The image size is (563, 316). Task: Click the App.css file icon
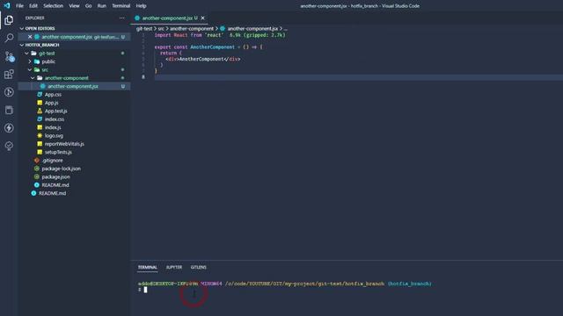[40, 94]
